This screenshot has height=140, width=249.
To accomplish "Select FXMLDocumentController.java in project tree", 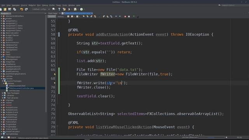I will (x=21, y=88).
